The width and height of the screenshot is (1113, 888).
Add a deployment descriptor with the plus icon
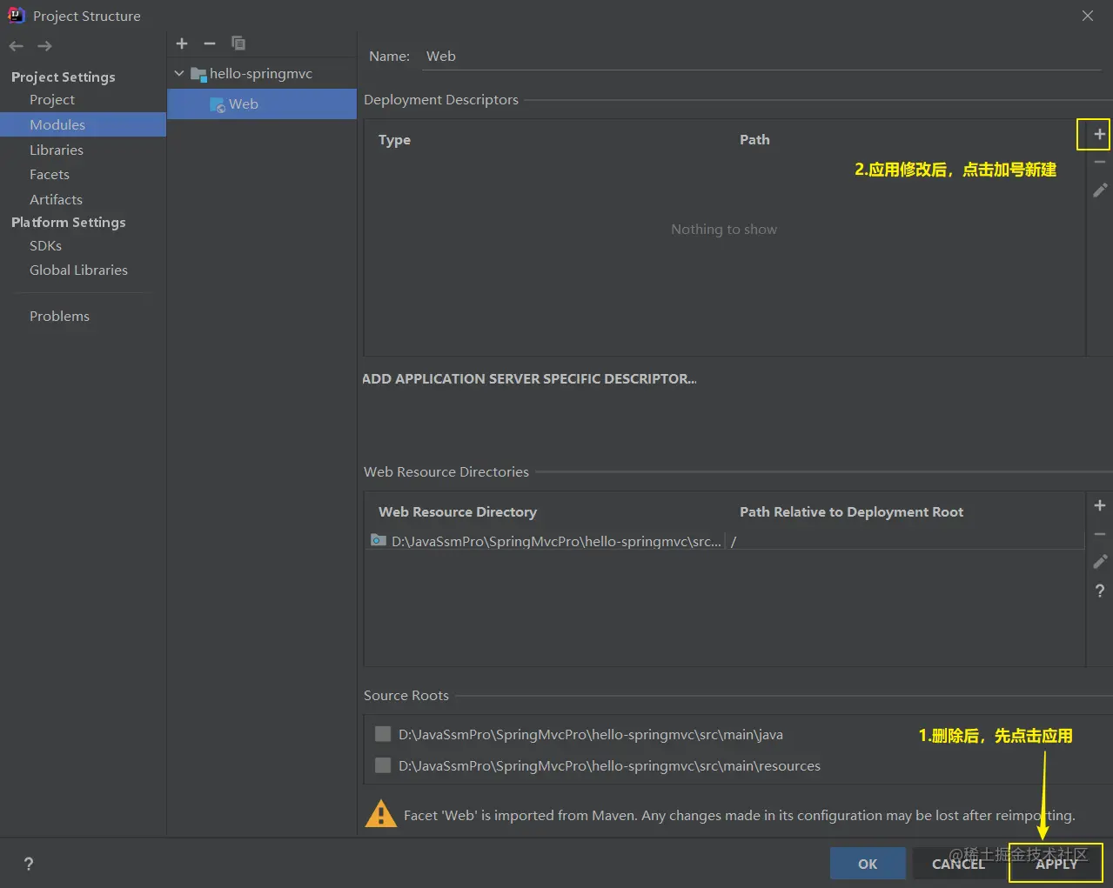click(1100, 134)
